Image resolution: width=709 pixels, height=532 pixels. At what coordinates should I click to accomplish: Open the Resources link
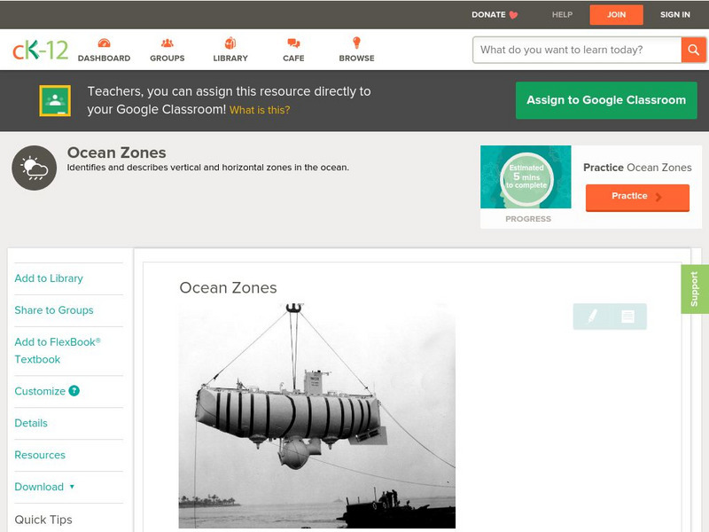point(40,455)
